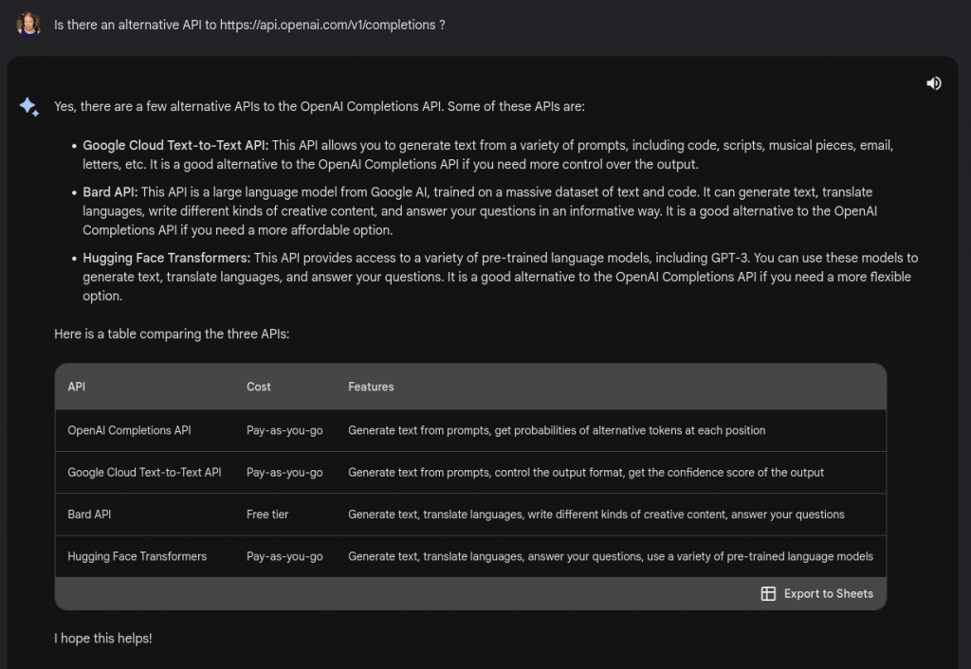This screenshot has height=669, width=971.
Task: Click the Google Cloud row features text
Action: click(586, 472)
